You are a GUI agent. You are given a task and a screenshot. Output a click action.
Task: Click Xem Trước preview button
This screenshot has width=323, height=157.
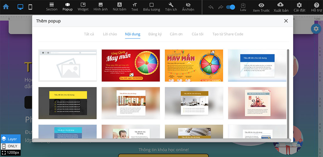(261, 7)
